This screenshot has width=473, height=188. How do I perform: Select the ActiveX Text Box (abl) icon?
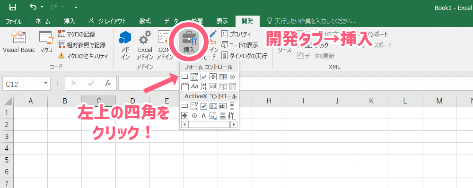[x=223, y=106]
